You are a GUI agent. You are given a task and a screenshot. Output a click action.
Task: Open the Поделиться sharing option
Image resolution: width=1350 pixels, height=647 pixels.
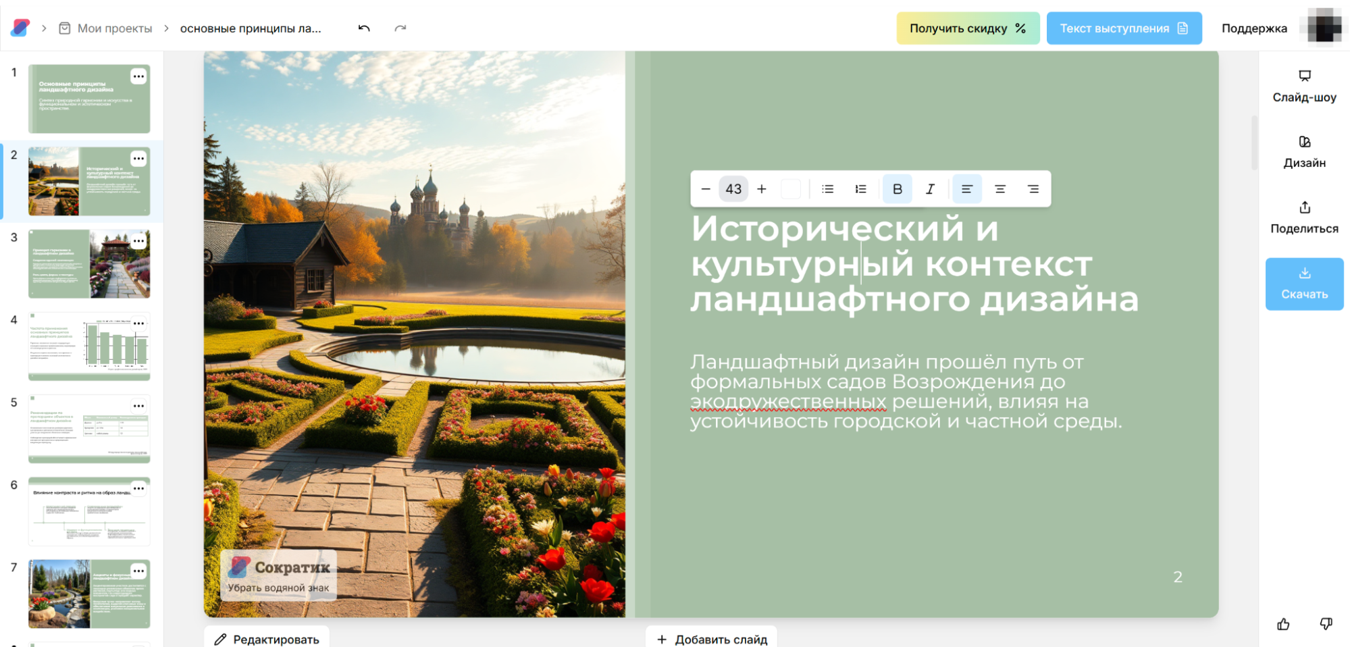point(1304,217)
